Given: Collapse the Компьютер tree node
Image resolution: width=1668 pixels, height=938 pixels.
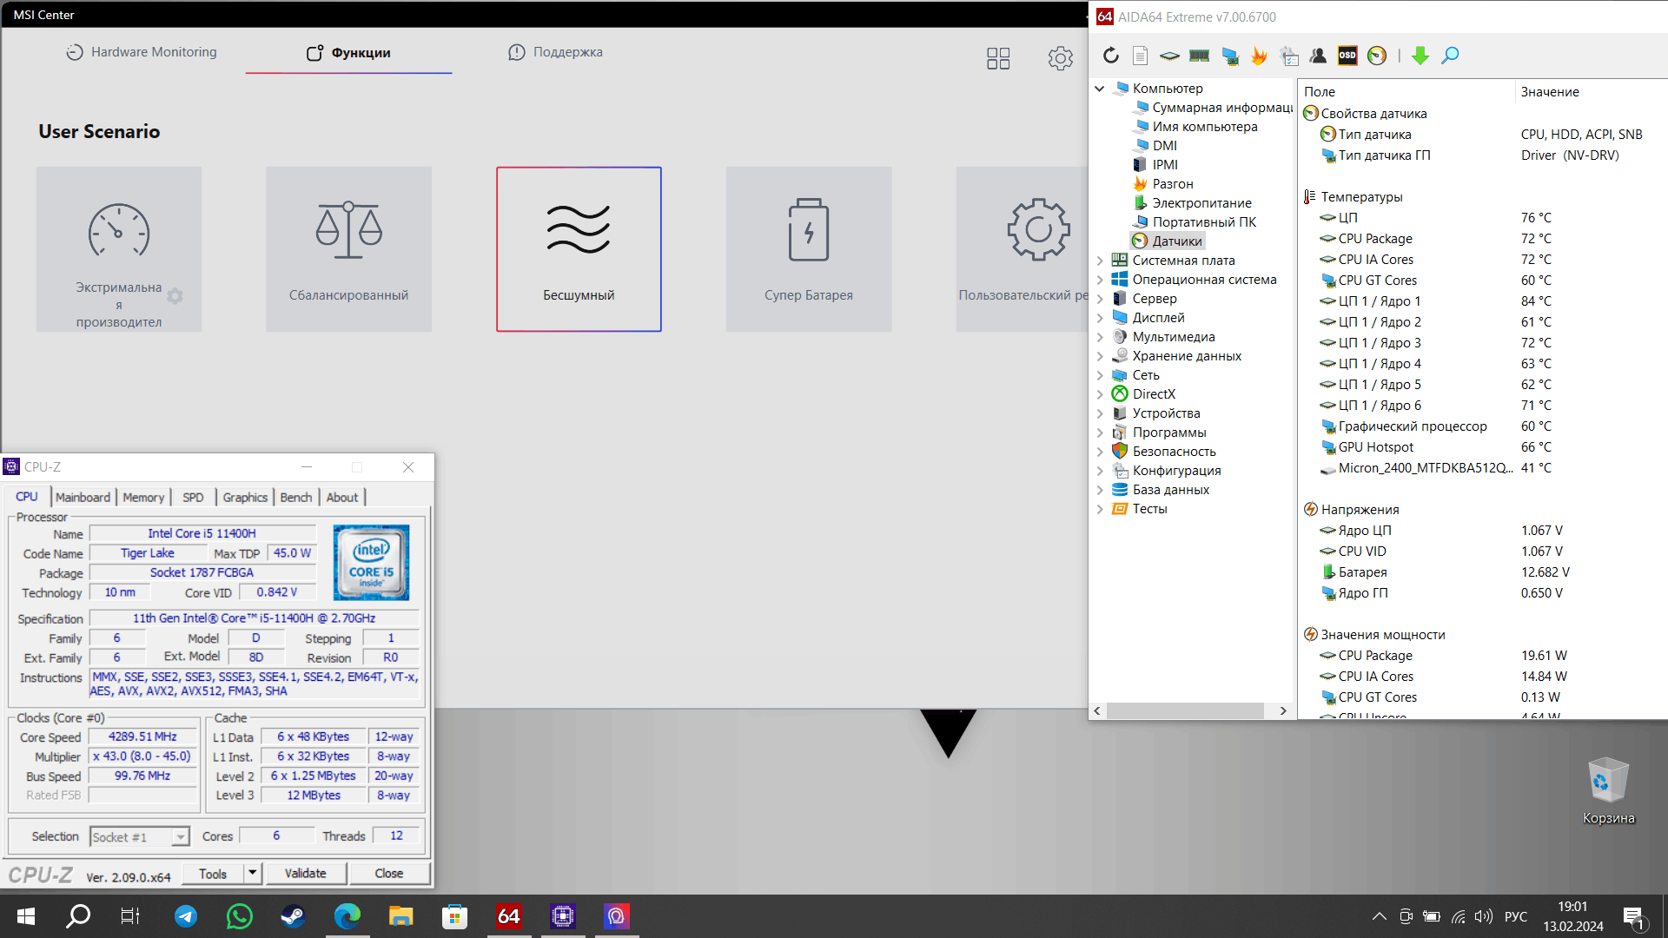Looking at the screenshot, I should click(x=1100, y=89).
